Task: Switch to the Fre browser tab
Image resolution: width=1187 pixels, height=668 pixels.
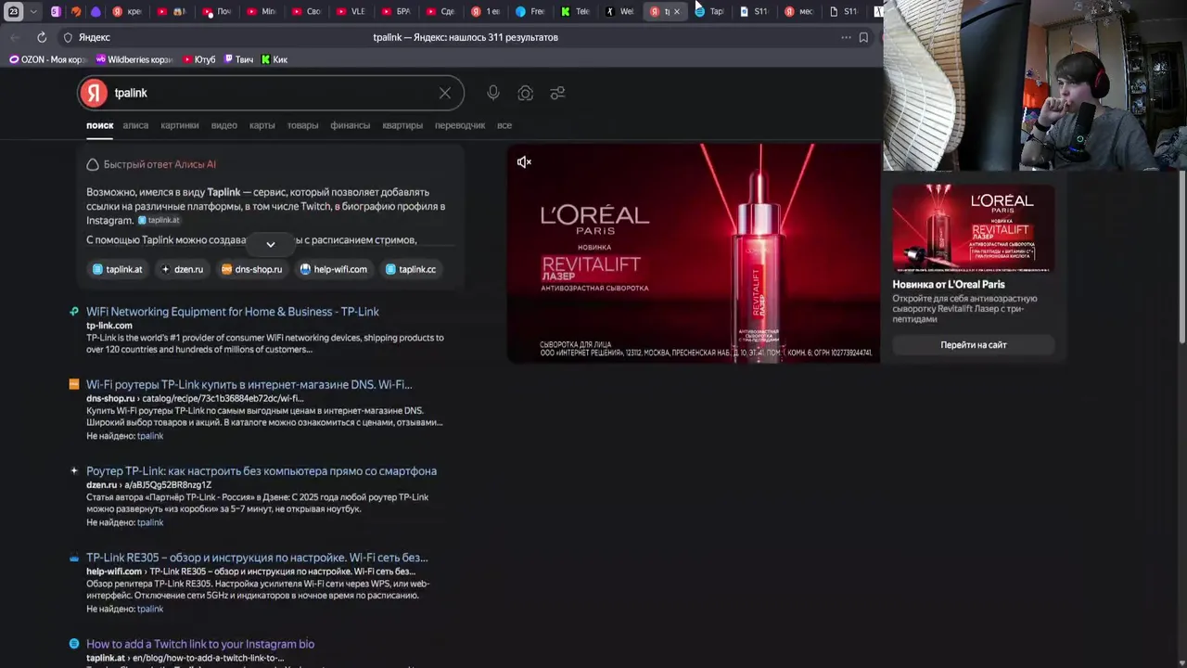Action: click(x=530, y=12)
